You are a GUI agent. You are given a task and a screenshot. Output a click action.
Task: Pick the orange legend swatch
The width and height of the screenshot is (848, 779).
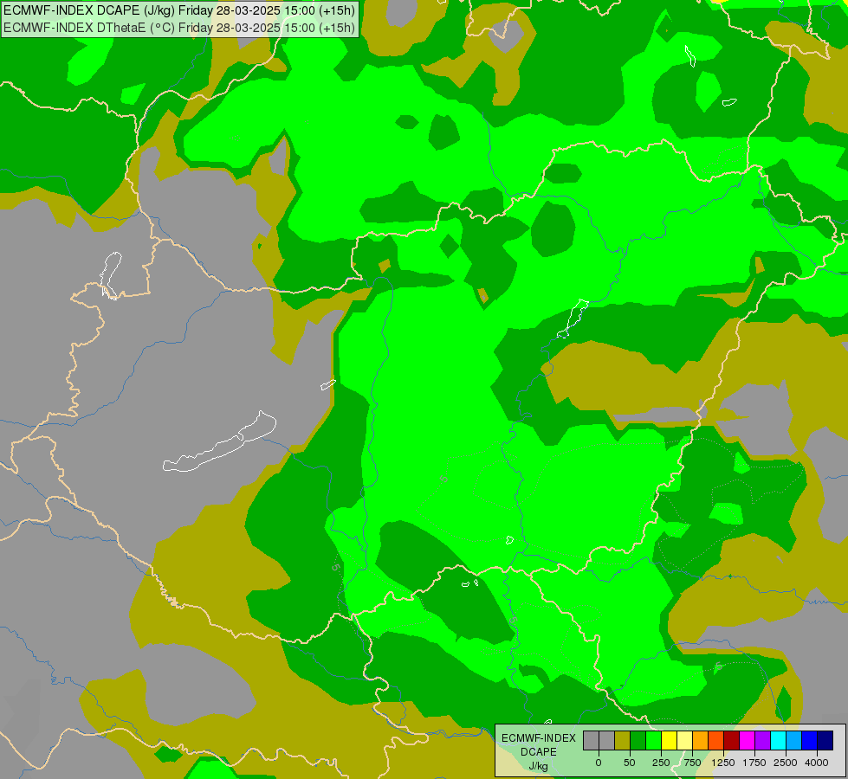[x=701, y=740]
